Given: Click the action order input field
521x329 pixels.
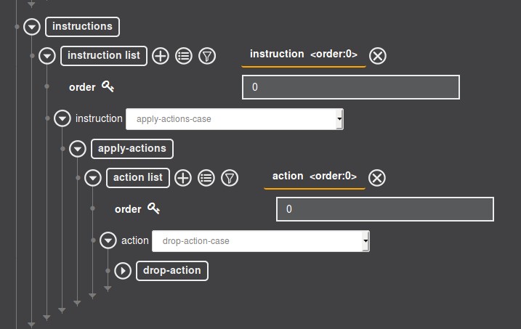Looking at the screenshot, I should click(384, 209).
